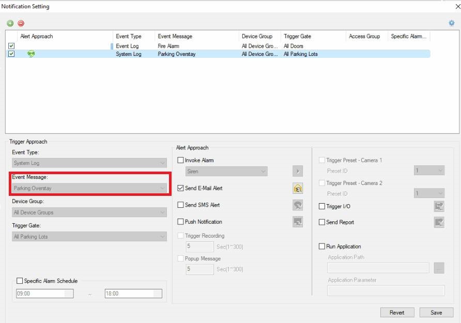Viewport: 461px width, 323px height.
Task: Uncheck the Parking Overstay row checkbox
Action: click(x=11, y=54)
